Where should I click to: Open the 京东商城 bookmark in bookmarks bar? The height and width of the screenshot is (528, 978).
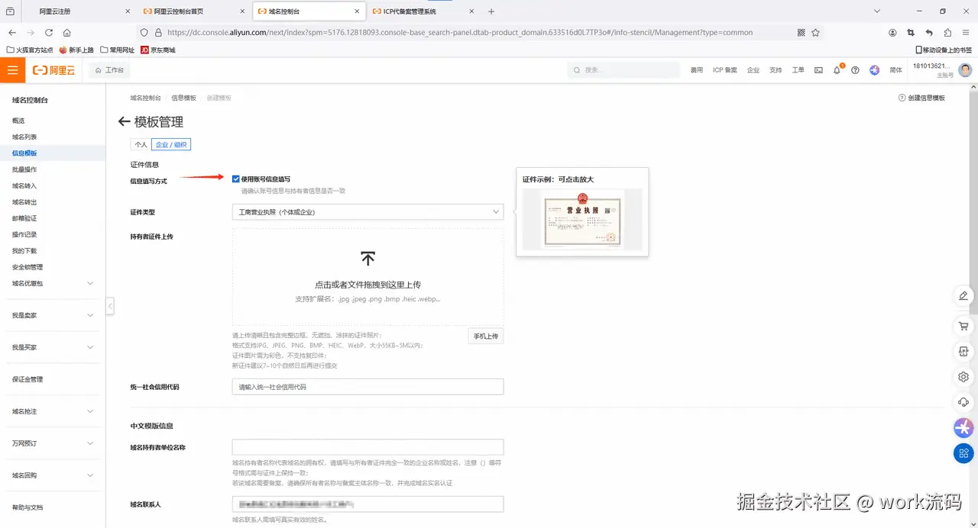(164, 50)
